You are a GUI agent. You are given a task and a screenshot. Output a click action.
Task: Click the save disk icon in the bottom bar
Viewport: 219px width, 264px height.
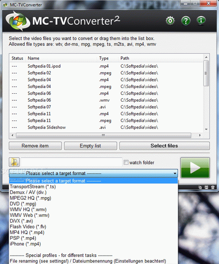pyautogui.click(x=206, y=187)
